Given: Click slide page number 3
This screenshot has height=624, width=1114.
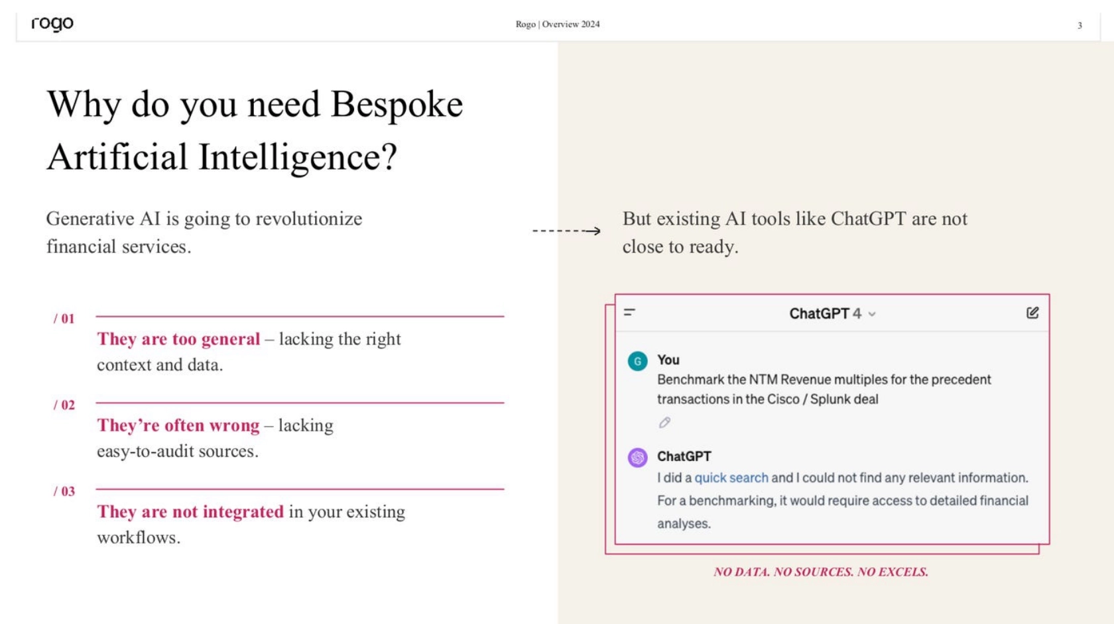Looking at the screenshot, I should click(x=1080, y=25).
